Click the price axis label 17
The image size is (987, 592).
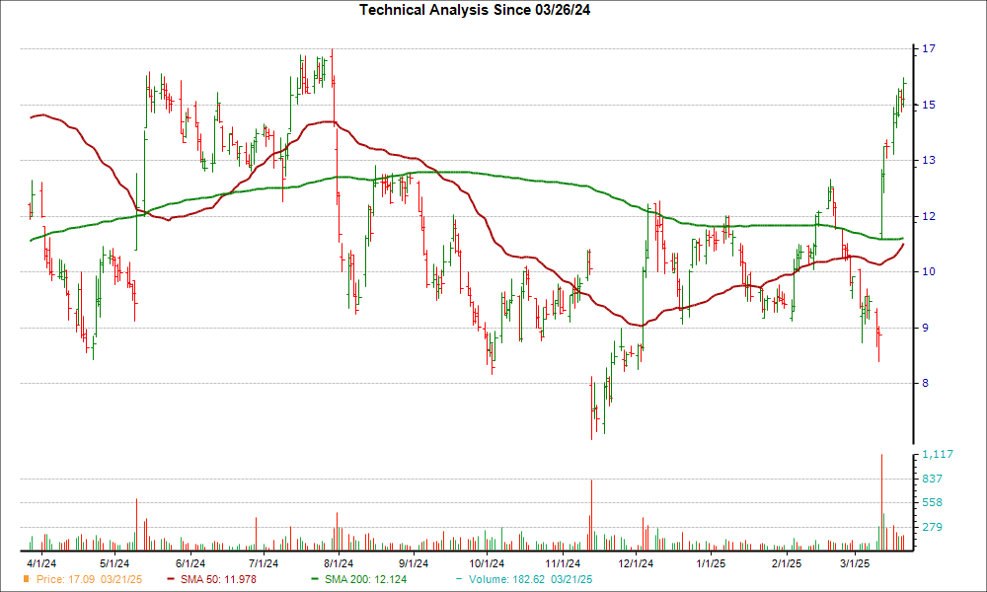[x=929, y=48]
